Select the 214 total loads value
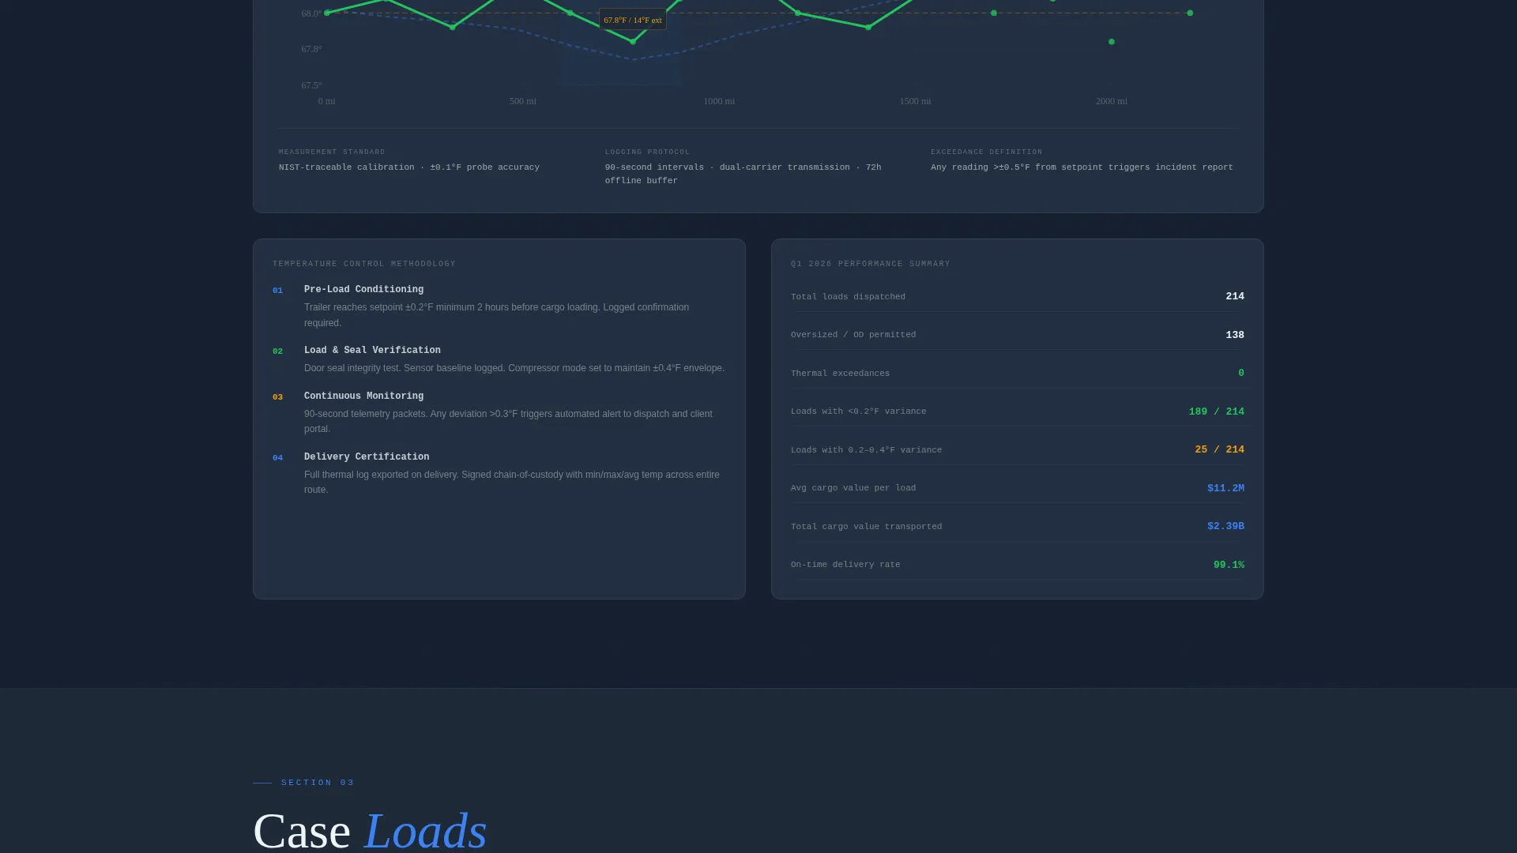Screen dimensions: 1517x853 [x=1235, y=297]
